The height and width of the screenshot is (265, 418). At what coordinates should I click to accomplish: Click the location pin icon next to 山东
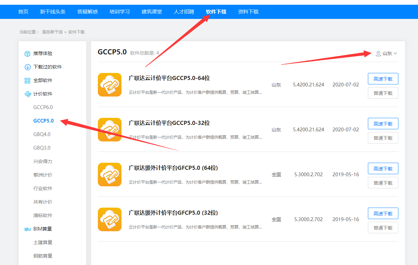(x=378, y=53)
